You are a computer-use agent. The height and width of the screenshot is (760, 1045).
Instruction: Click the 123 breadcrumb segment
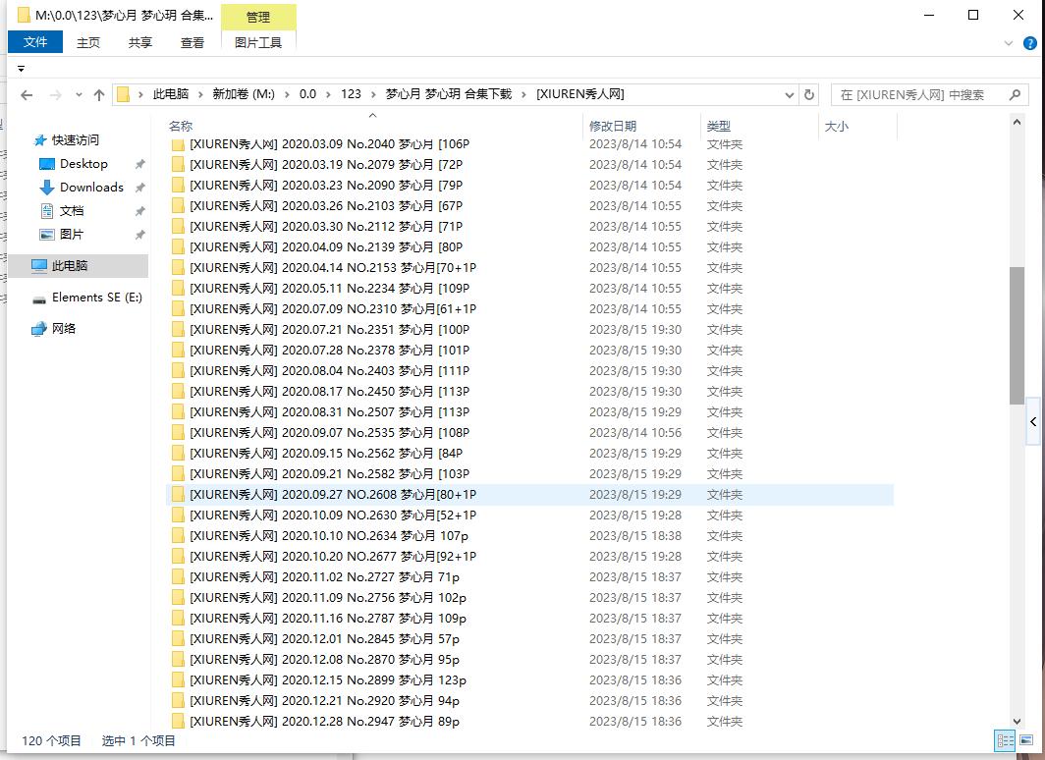click(x=351, y=94)
